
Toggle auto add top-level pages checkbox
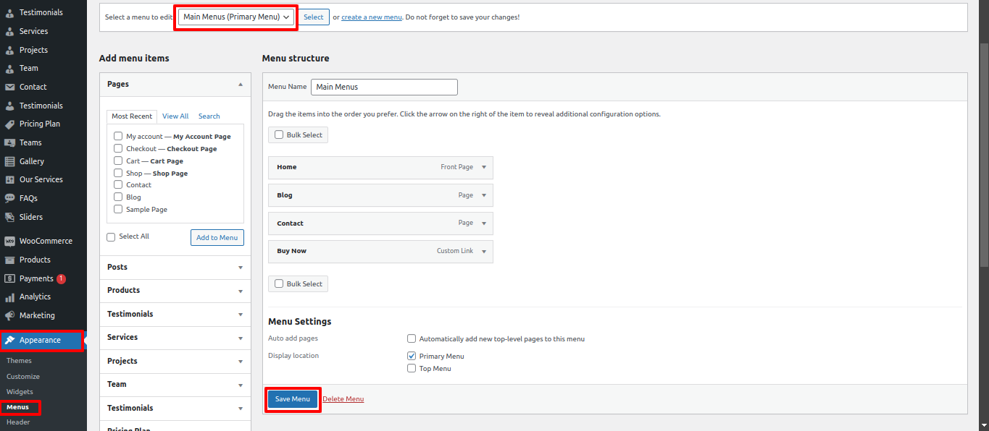click(x=412, y=338)
